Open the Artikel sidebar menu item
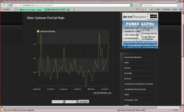Screen dimensions: 184x112 [x=140, y=94]
